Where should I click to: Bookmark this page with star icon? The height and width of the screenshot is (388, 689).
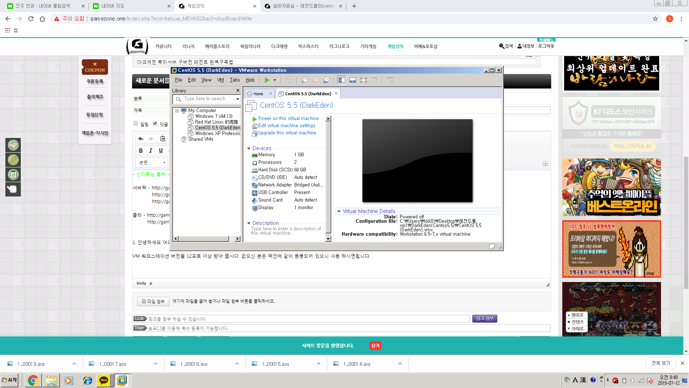pyautogui.click(x=655, y=19)
